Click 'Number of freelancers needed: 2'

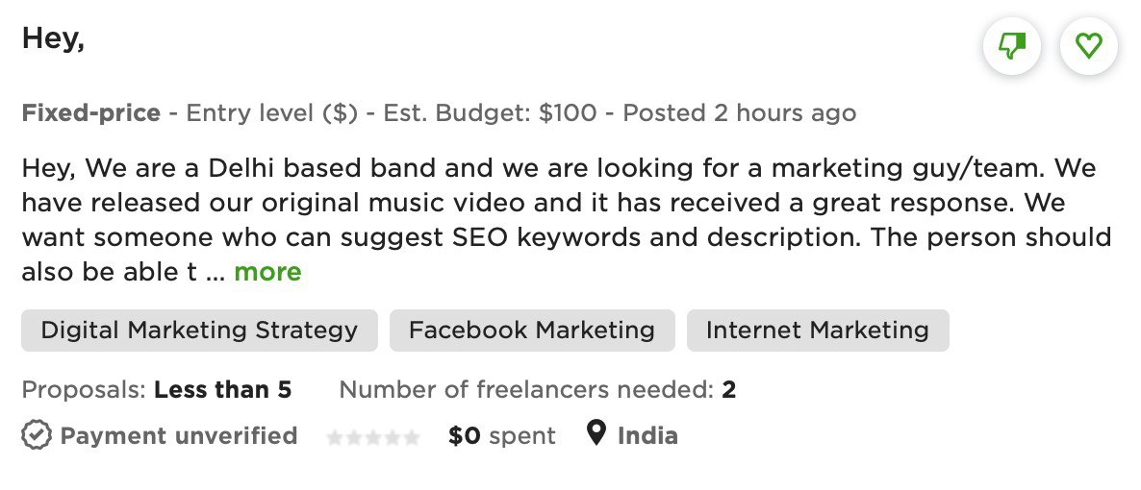537,390
